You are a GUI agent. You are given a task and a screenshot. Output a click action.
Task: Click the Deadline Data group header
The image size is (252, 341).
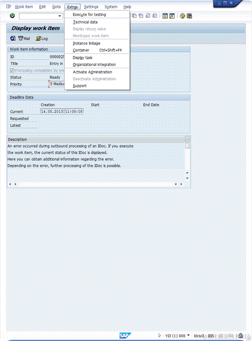(x=99, y=97)
